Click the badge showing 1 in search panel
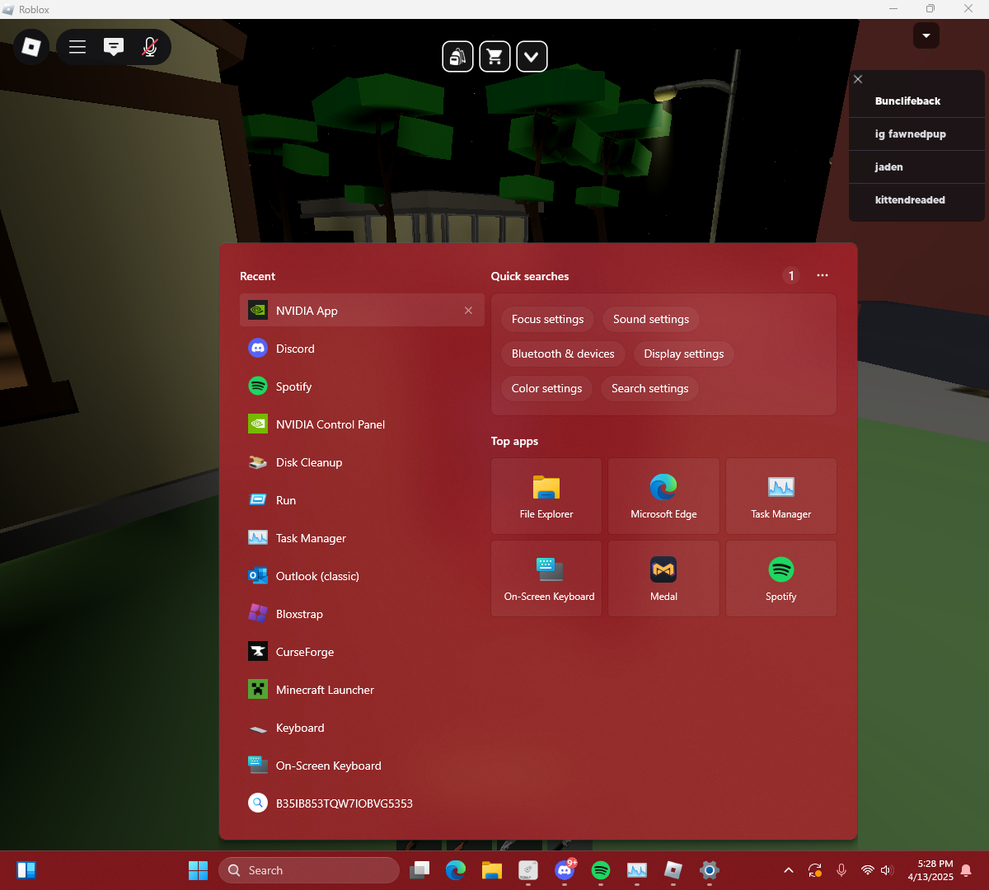The height and width of the screenshot is (890, 989). 791,276
